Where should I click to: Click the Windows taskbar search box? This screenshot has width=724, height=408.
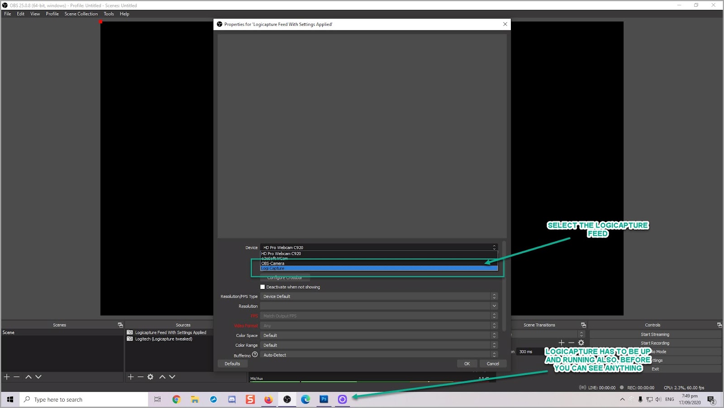(84, 399)
